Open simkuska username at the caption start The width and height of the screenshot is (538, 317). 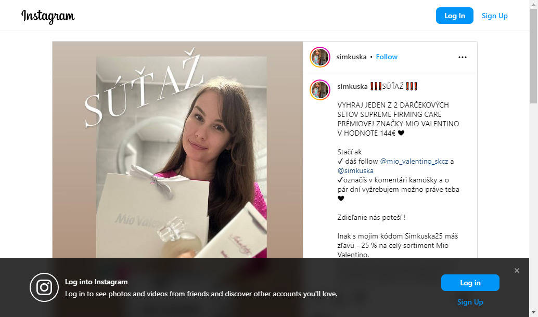tap(352, 86)
